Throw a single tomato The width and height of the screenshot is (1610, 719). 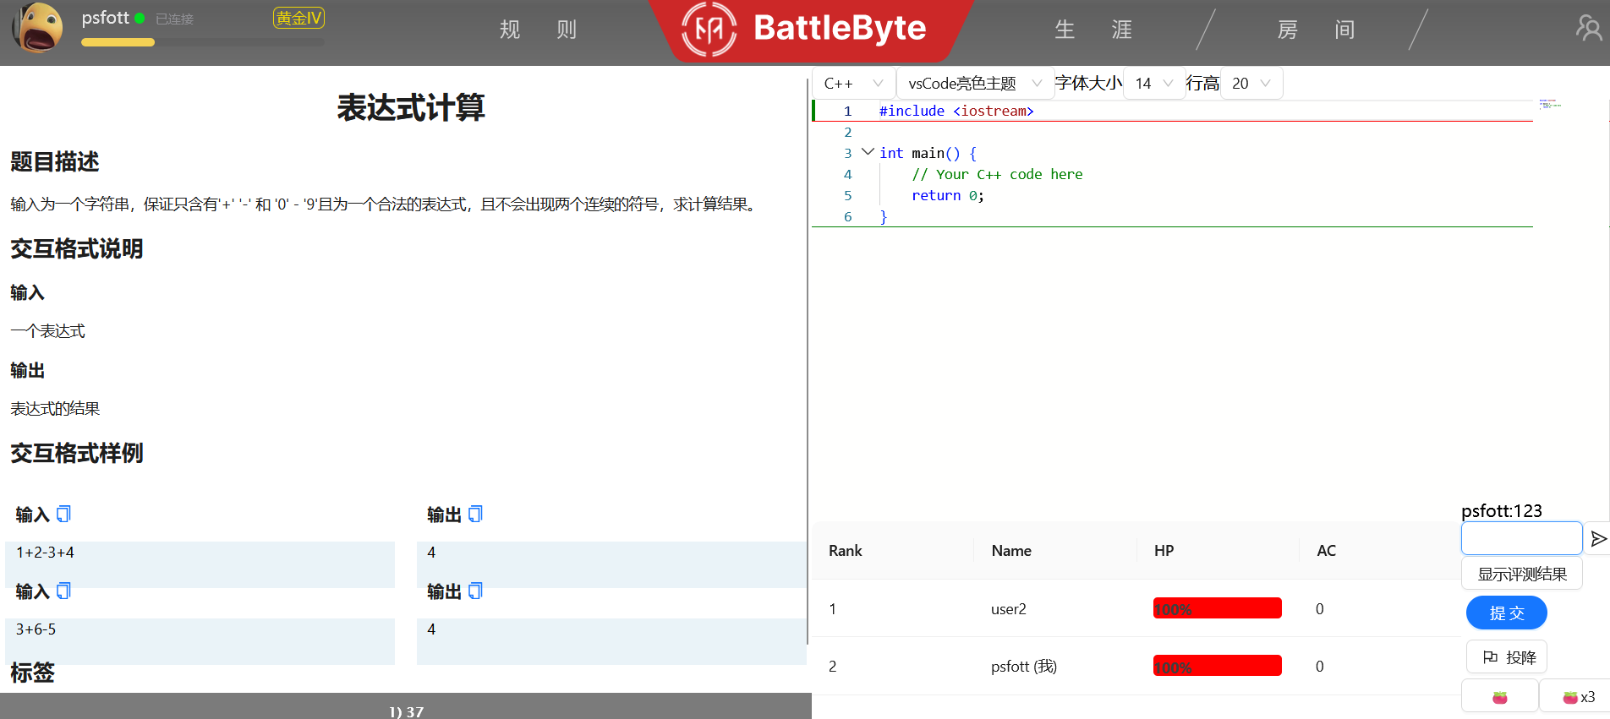click(1499, 697)
